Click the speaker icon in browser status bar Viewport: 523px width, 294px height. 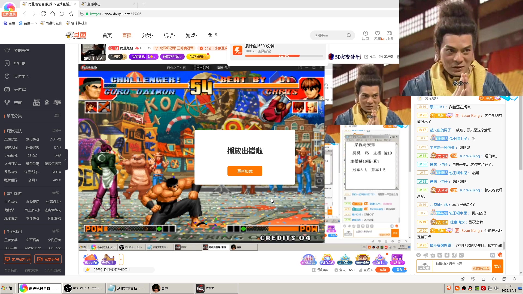point(494,279)
